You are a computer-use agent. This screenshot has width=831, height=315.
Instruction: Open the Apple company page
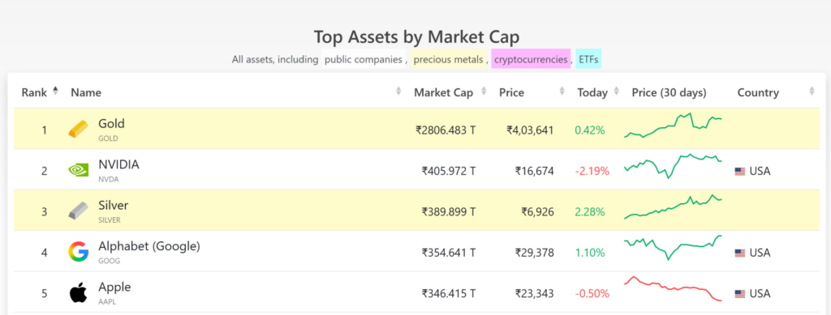(114, 287)
